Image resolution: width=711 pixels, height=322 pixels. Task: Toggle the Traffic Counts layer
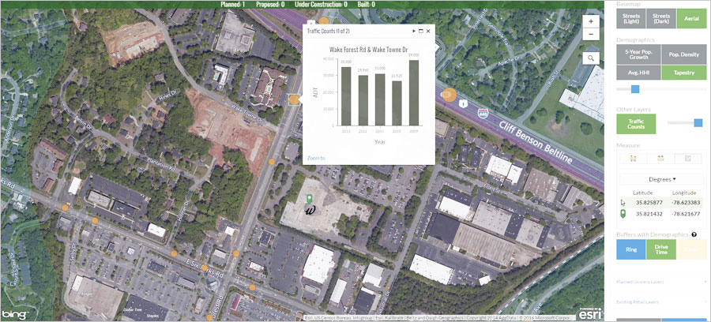tap(636, 124)
